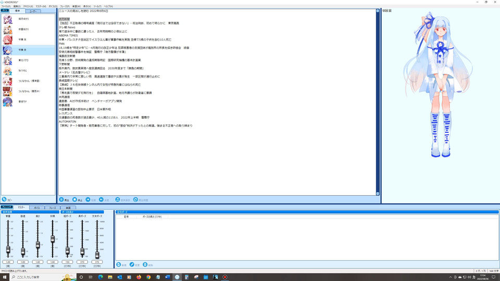Open the ファイル menu
Viewport: 500px width, 281px height.
tap(6, 6)
